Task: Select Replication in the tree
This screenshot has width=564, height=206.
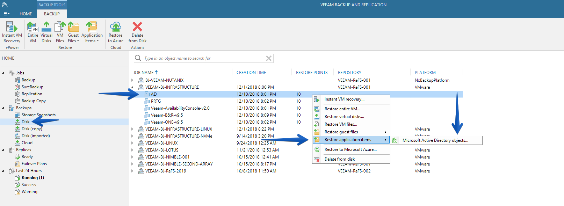Action: point(32,94)
